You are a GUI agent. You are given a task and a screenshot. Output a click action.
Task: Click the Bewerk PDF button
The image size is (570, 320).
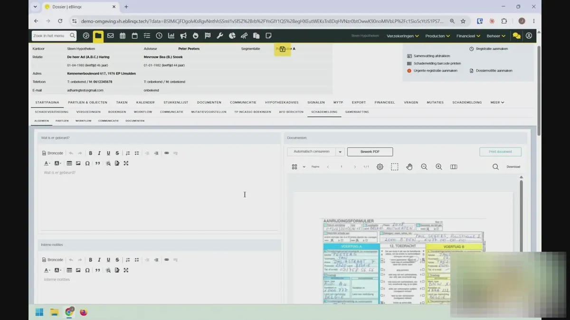tap(370, 152)
